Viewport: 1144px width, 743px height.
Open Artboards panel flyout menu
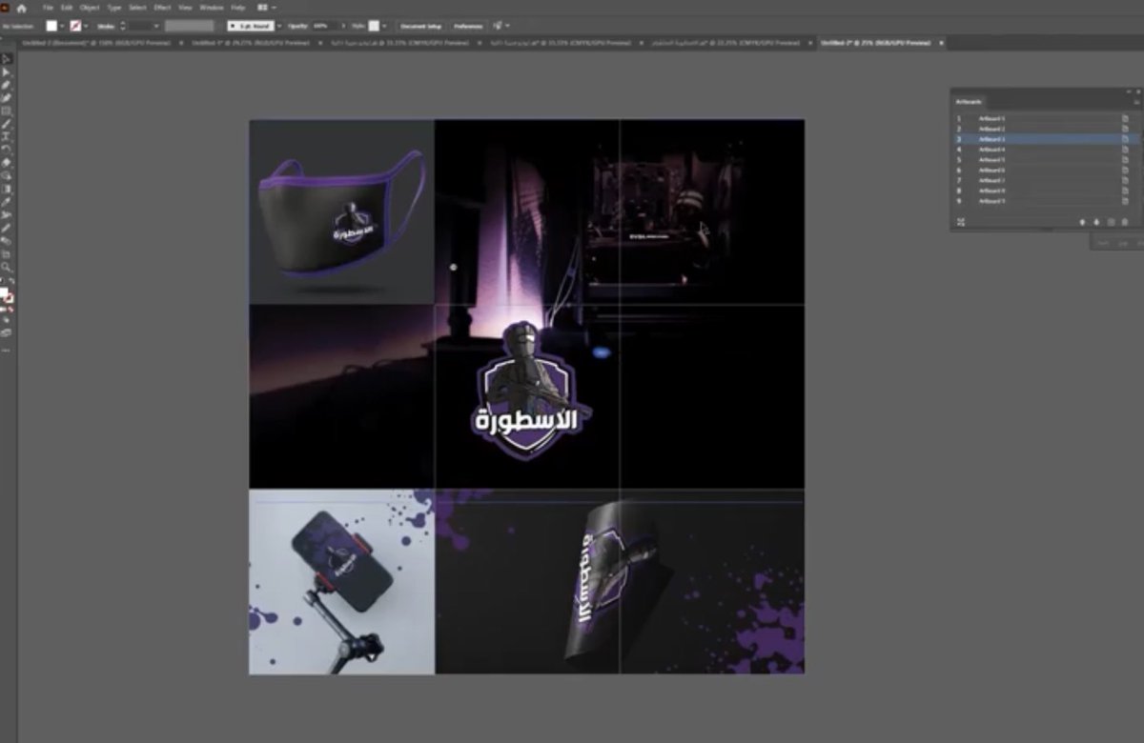(x=1137, y=102)
